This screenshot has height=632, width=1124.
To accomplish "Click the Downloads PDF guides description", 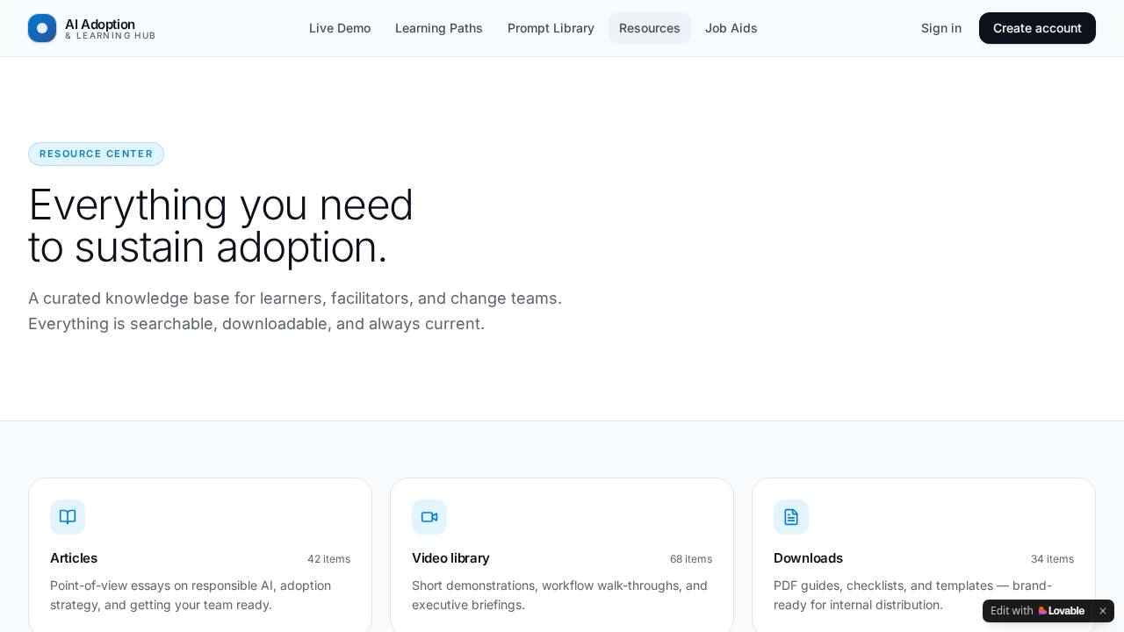I will [912, 595].
